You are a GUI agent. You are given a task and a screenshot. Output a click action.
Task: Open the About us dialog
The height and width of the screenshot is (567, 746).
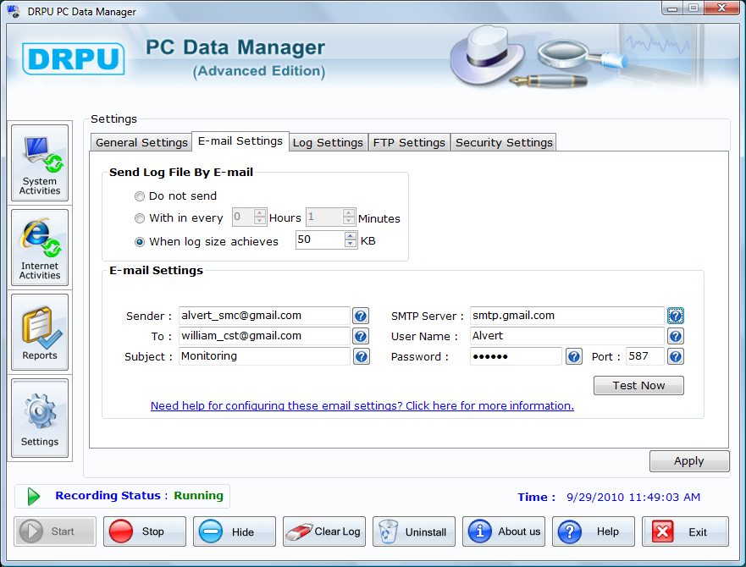pos(504,531)
